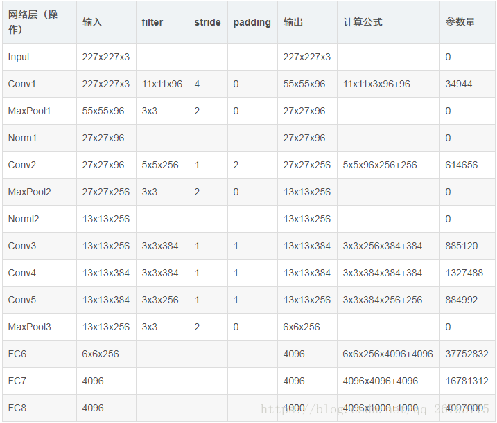Select the 'MaxPool1' row label
This screenshot has width=497, height=423.
29,111
